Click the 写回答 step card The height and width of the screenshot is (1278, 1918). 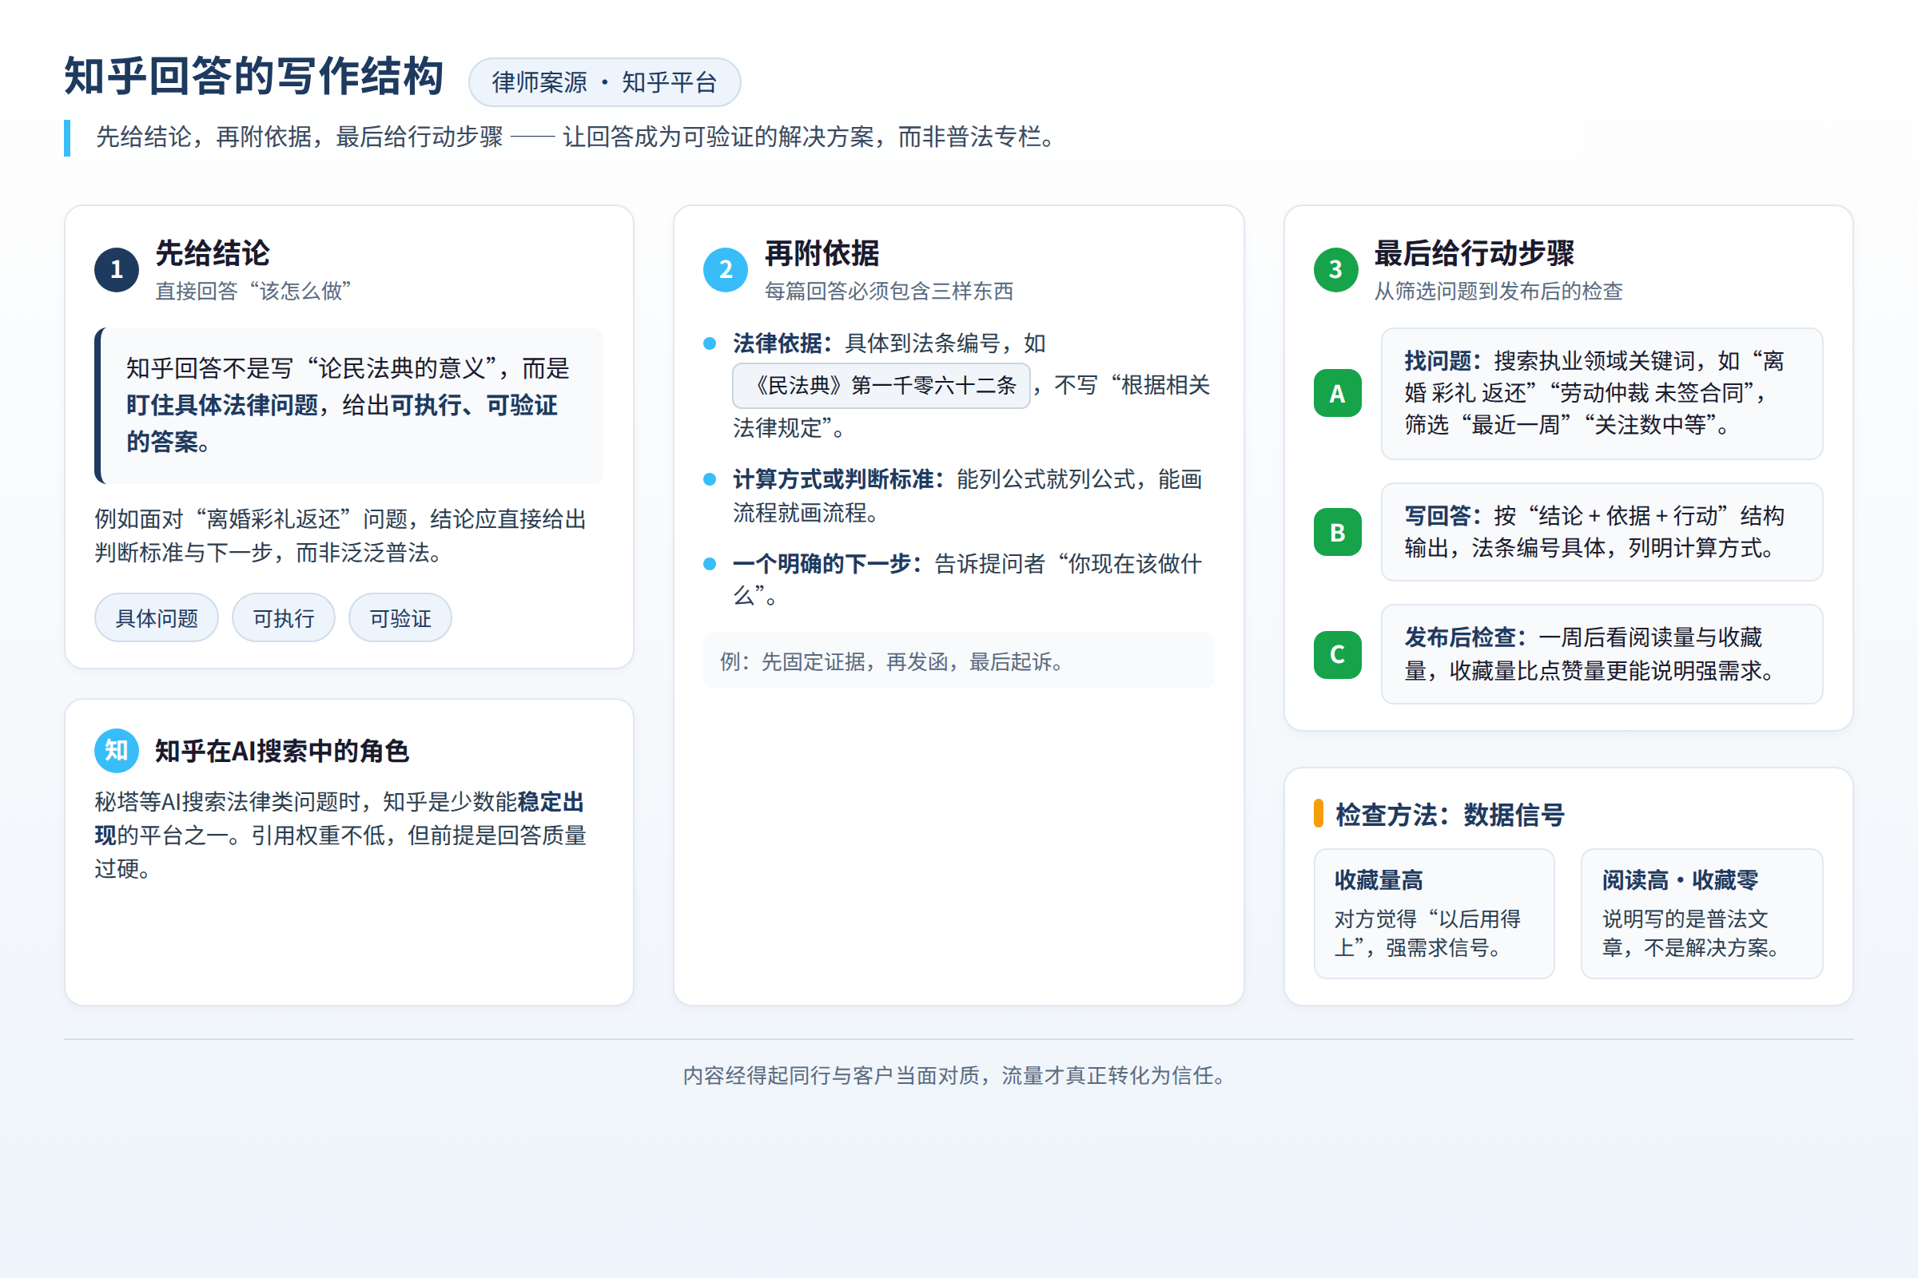tap(1602, 532)
